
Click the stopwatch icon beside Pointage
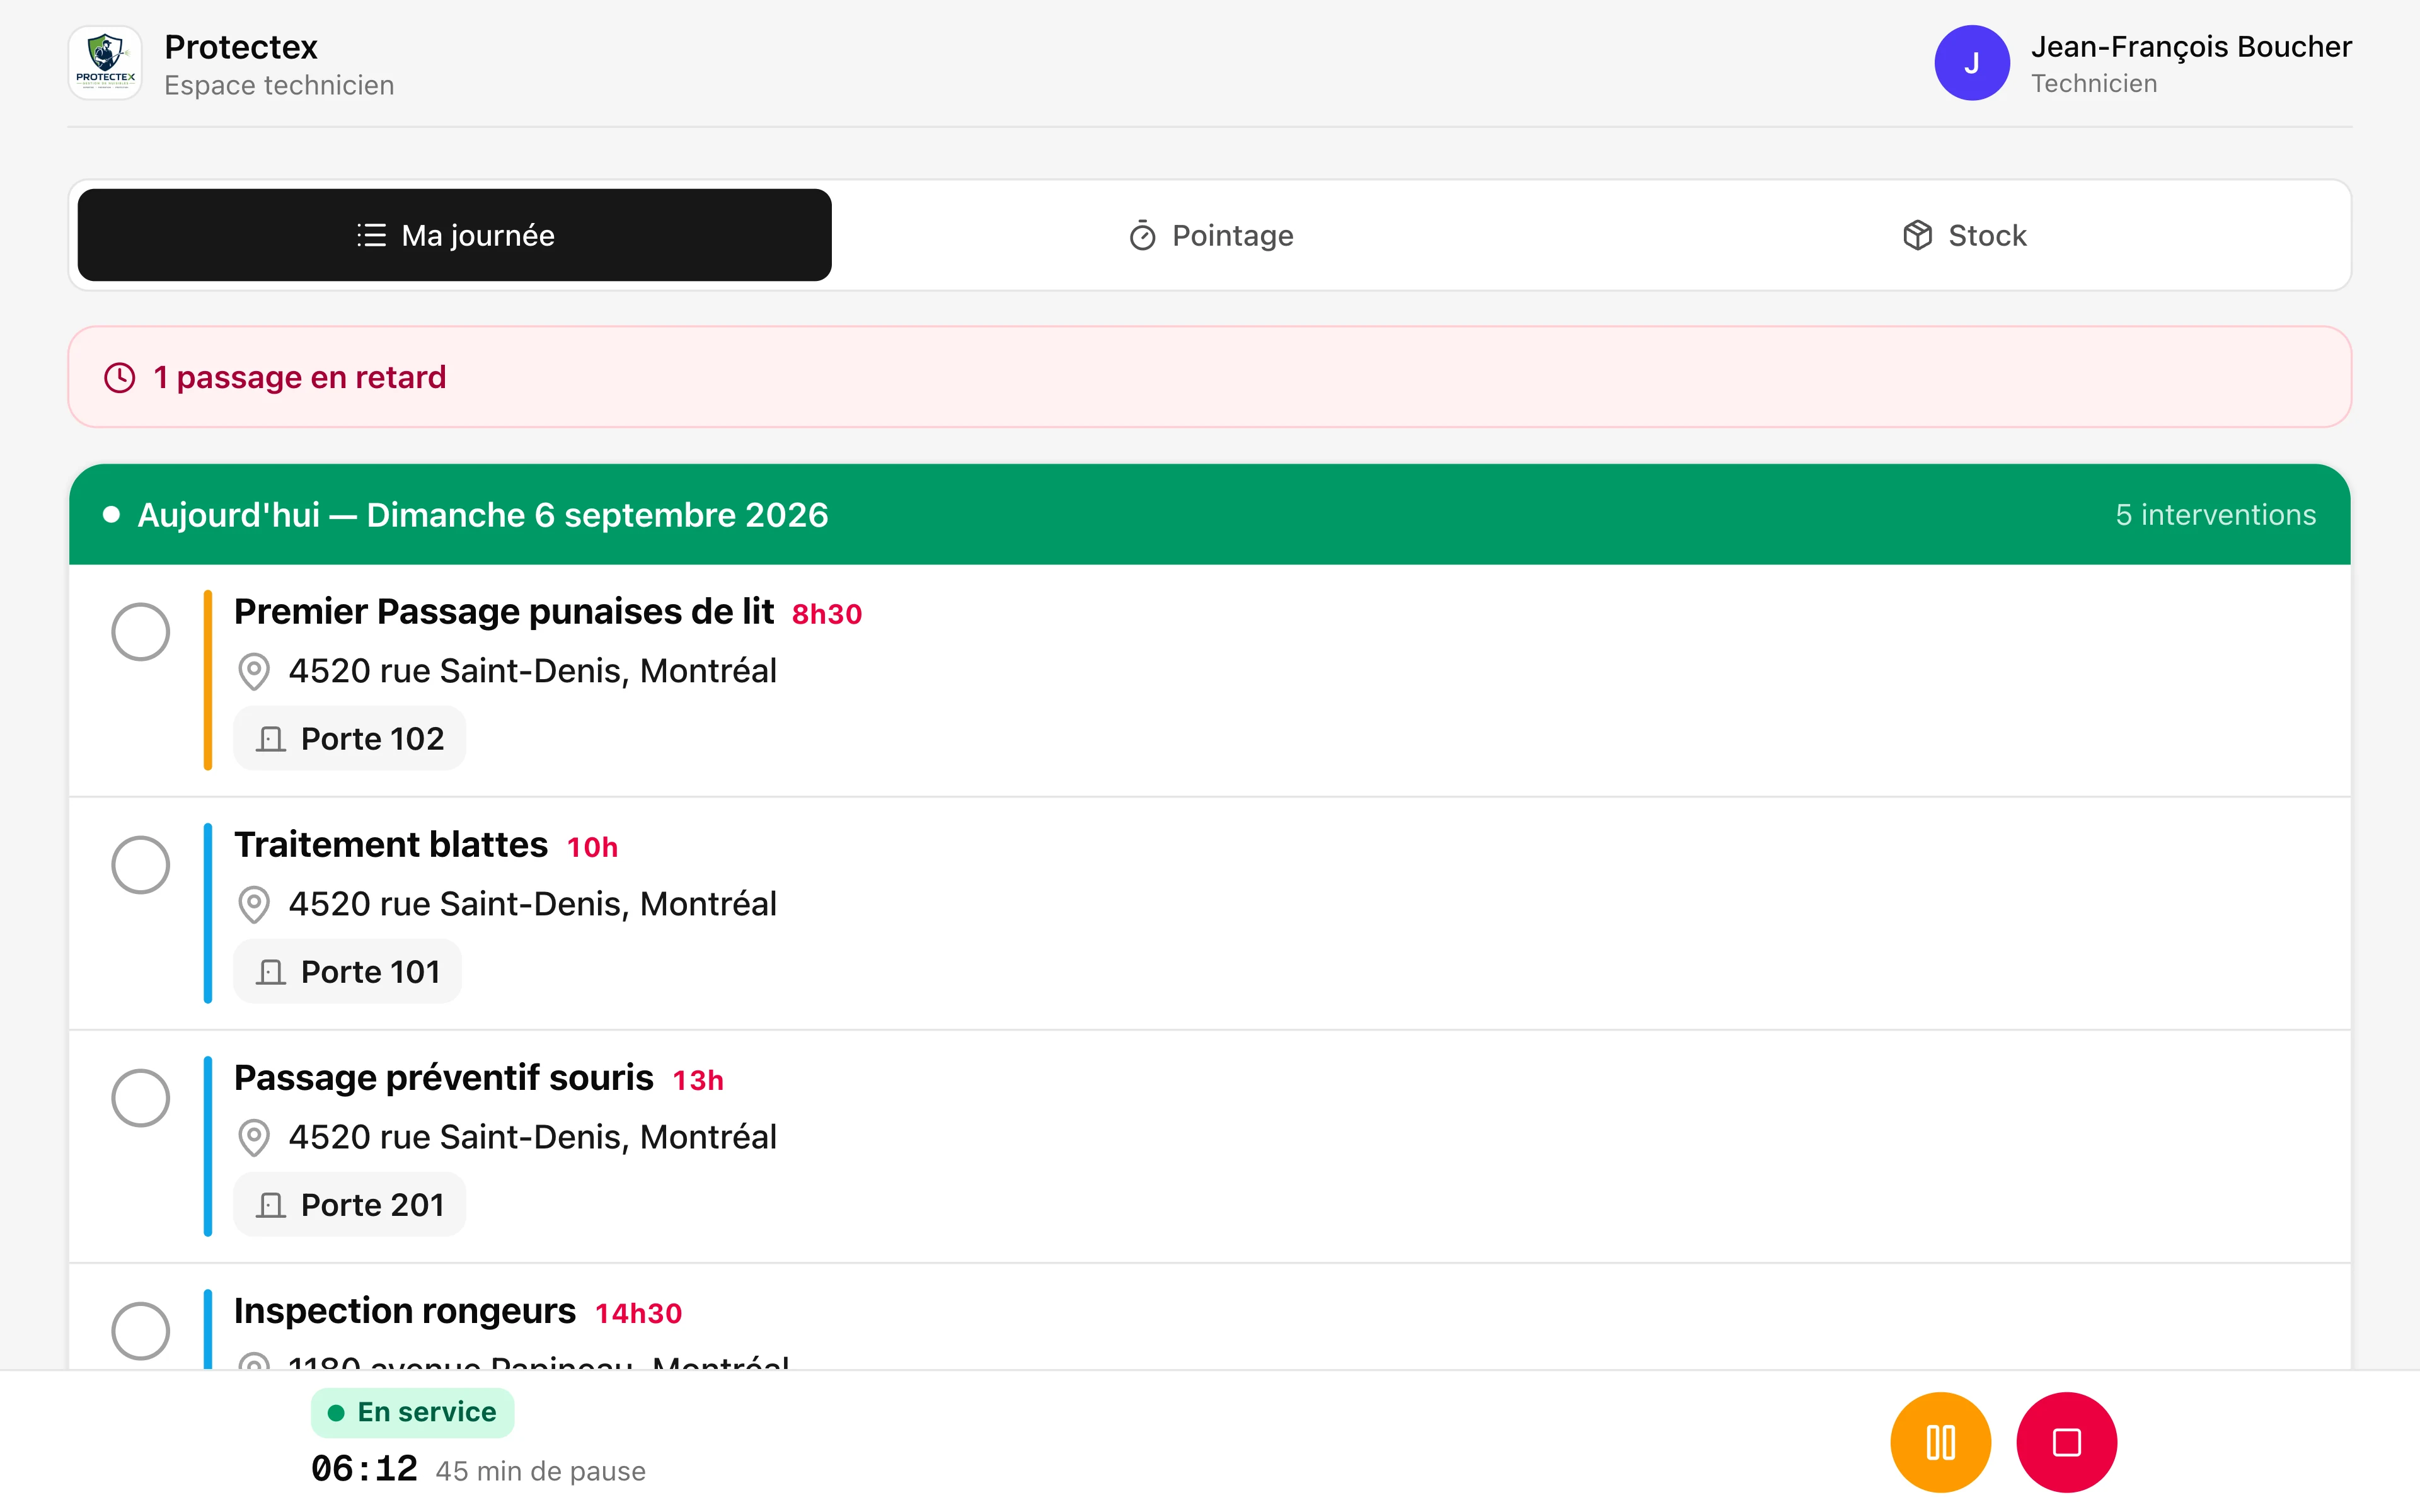click(1142, 235)
